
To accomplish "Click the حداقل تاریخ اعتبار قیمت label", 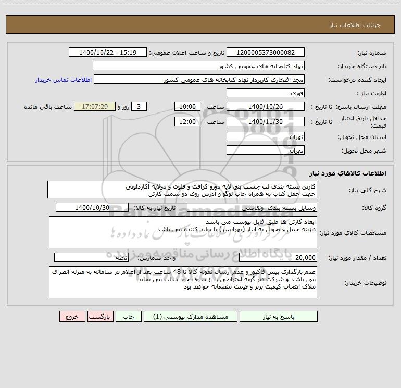I will tap(364, 122).
